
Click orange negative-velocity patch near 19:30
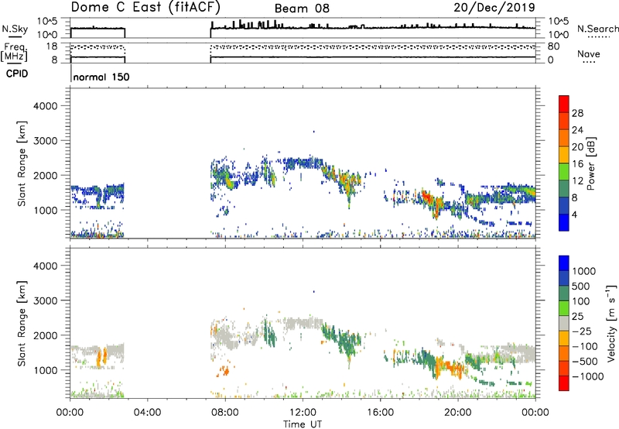pyautogui.click(x=451, y=367)
